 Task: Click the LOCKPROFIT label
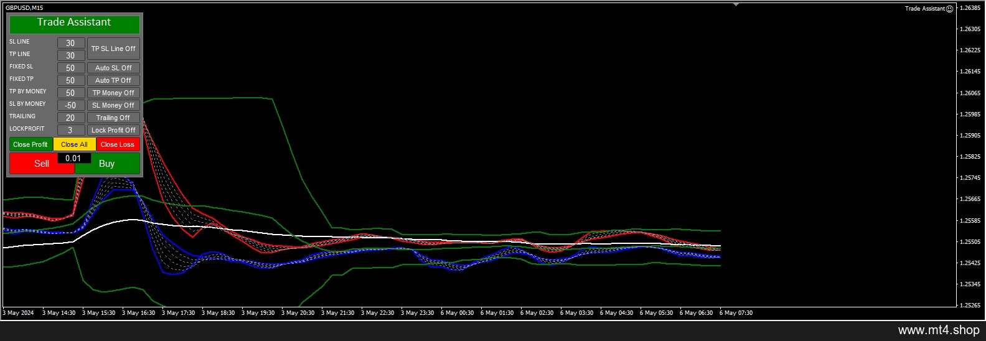(27, 129)
